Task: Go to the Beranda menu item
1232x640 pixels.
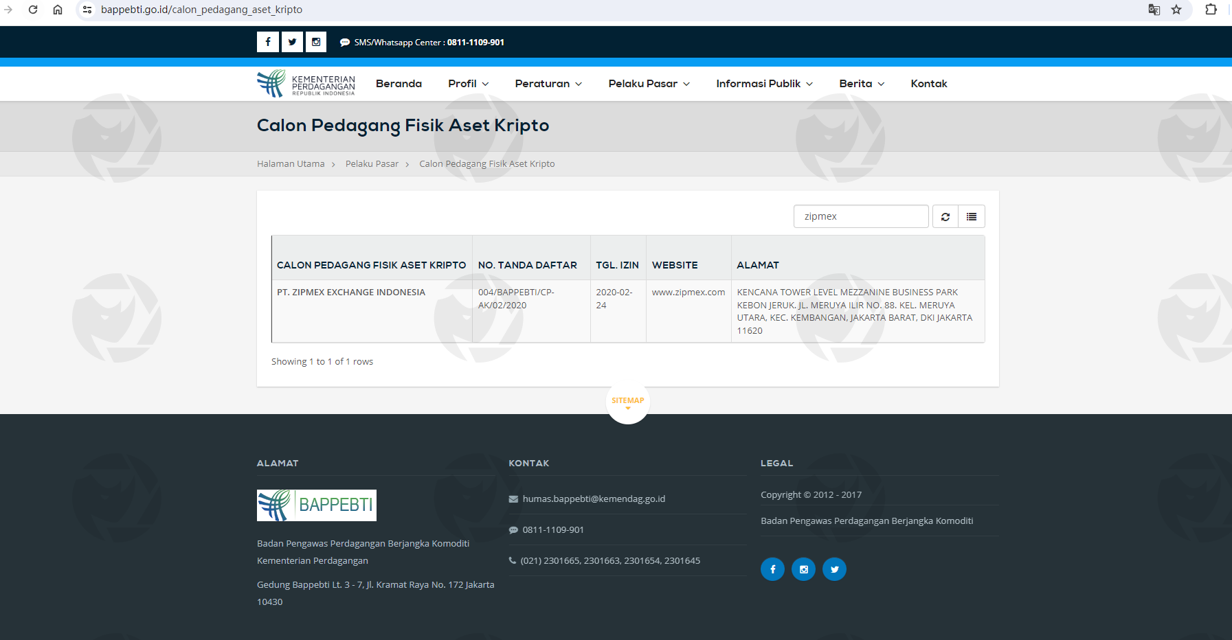Action: point(399,84)
